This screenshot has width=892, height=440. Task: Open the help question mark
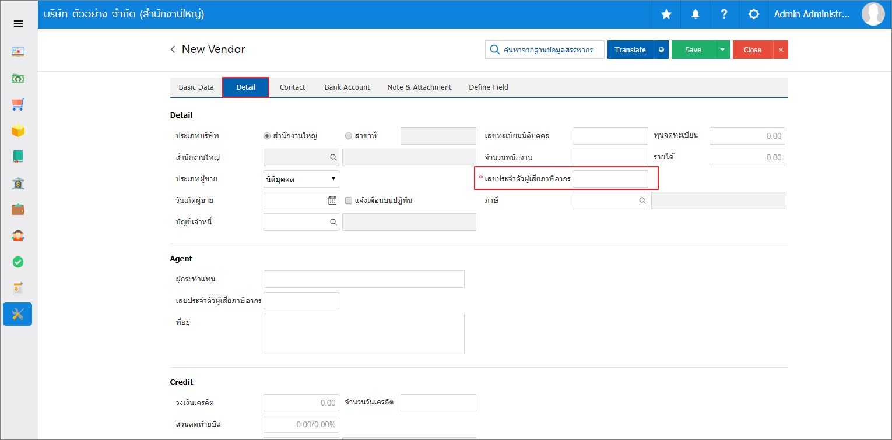pos(724,15)
